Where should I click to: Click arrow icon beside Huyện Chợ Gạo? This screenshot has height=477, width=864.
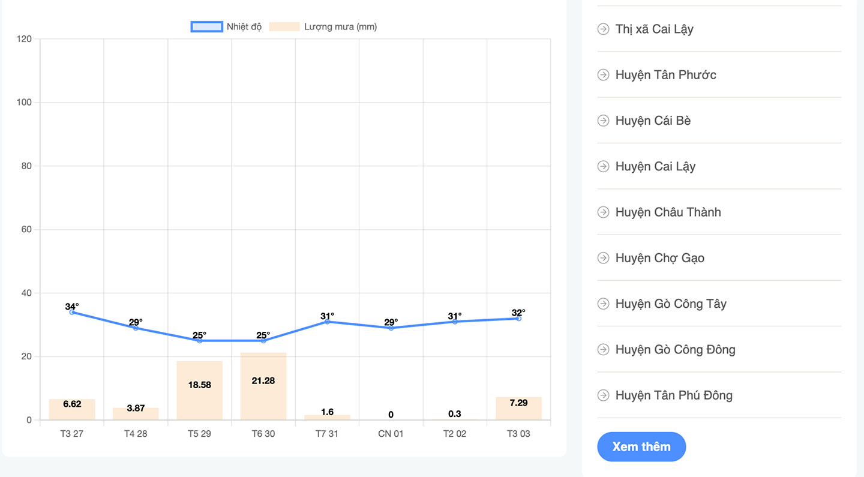coord(603,258)
